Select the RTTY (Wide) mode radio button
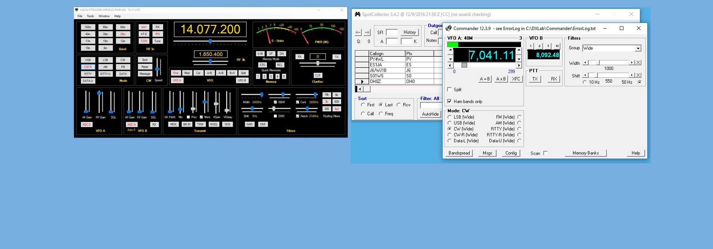The image size is (713, 249). click(519, 129)
